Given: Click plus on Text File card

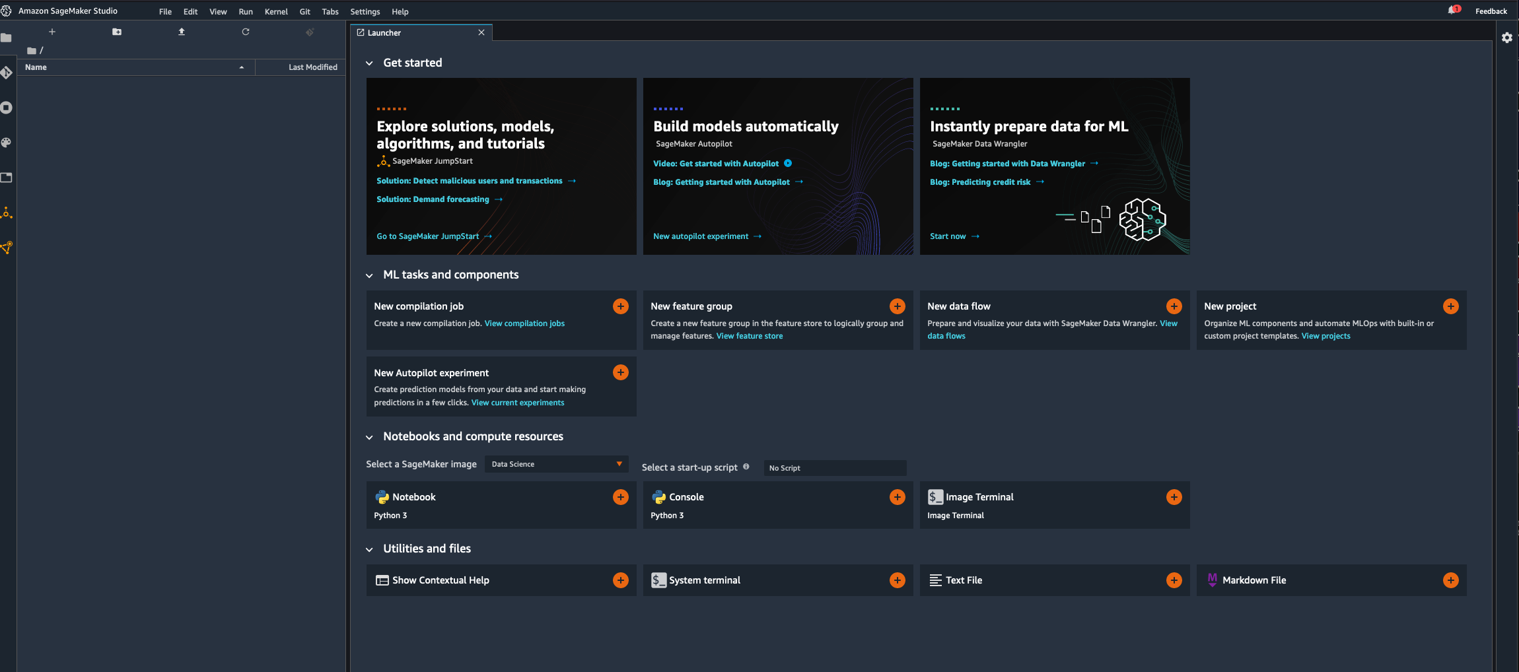Looking at the screenshot, I should 1174,580.
